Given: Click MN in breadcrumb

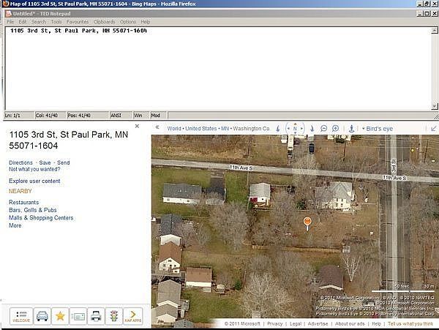Looking at the screenshot, I should (225, 129).
